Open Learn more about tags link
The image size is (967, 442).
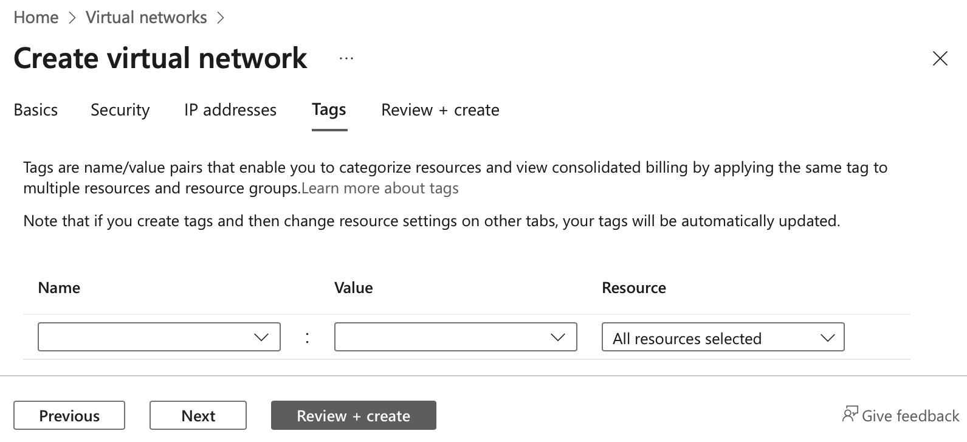pos(380,188)
